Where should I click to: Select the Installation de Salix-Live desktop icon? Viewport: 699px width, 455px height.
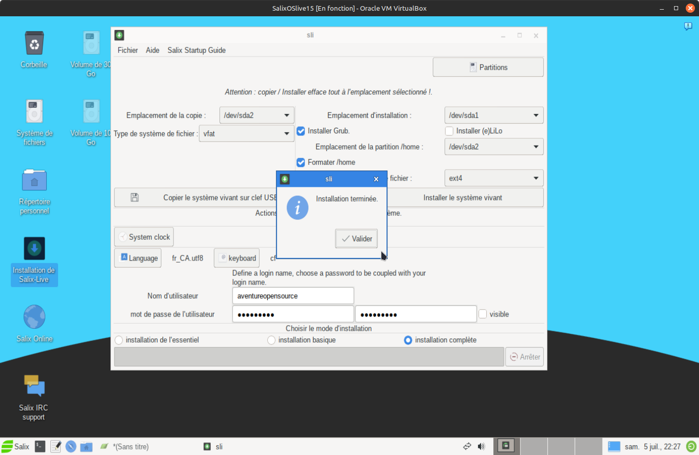coord(34,249)
